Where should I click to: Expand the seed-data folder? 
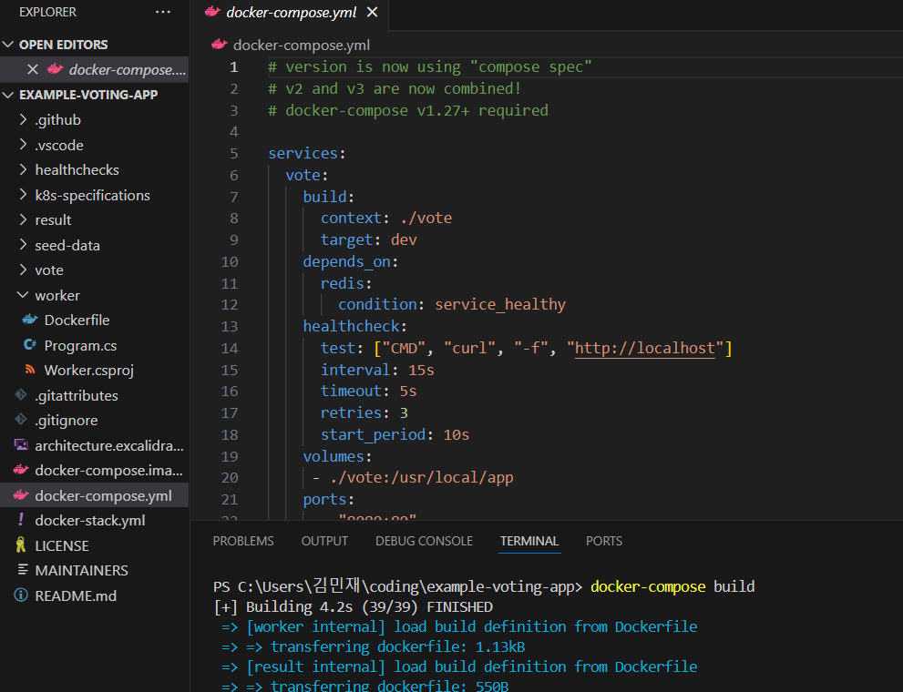coord(23,244)
